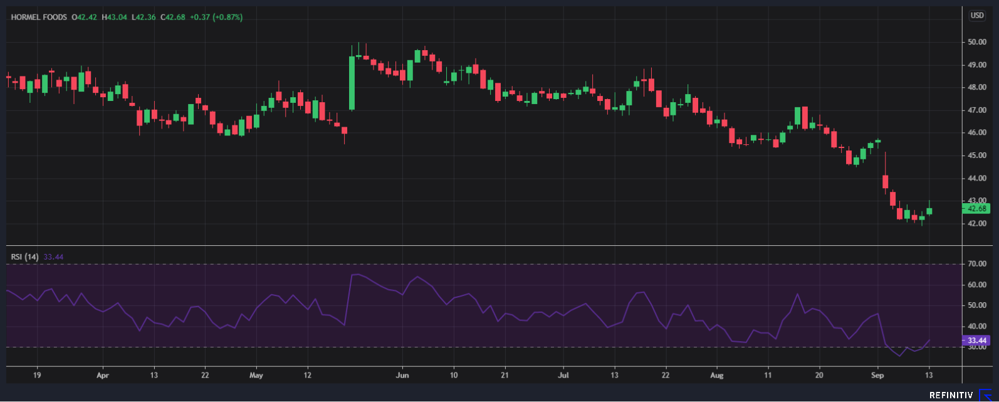Screen dimensions: 999x402
Task: Click the 48.00 price axis label
Action: (977, 87)
